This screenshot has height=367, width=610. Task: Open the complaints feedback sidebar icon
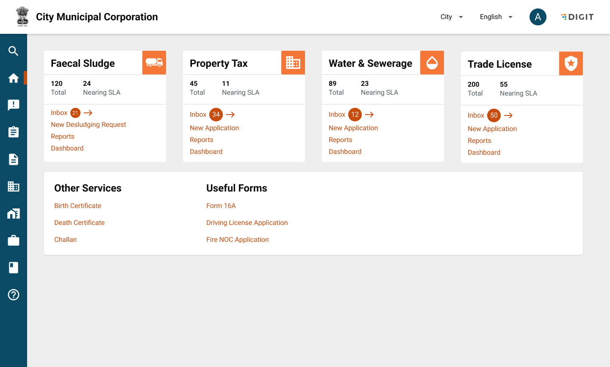(14, 105)
